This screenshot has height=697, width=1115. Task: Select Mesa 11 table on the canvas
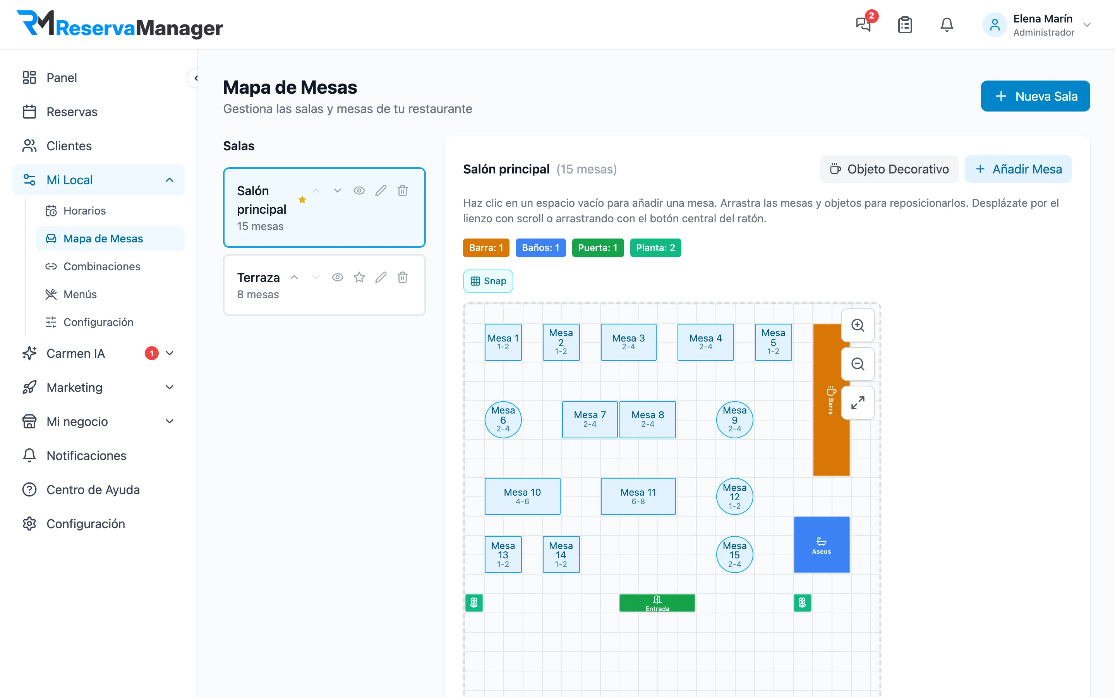click(638, 496)
